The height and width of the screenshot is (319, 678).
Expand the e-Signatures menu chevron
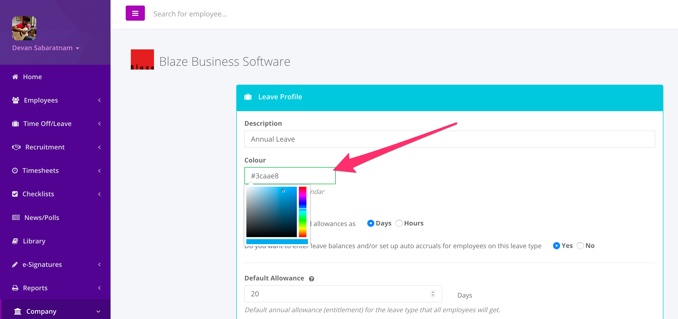point(99,264)
